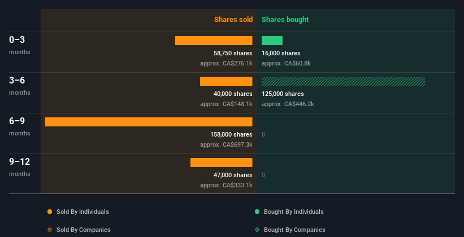Click the 9–12 months row label
464x237 pixels.
click(x=20, y=167)
